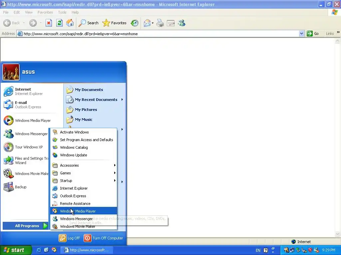Expand the Links toolbar chevron
The height and width of the screenshot is (255, 341).
[338, 32]
